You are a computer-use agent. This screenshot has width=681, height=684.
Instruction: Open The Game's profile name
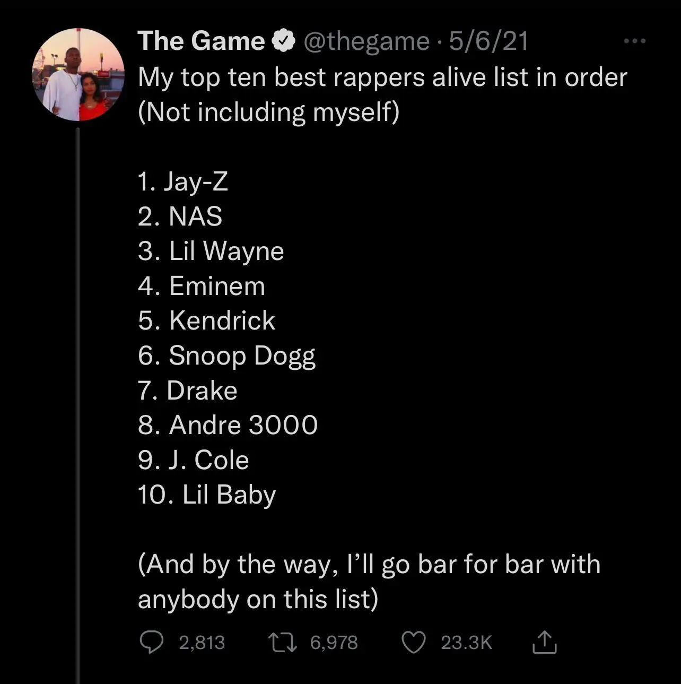pyautogui.click(x=199, y=40)
